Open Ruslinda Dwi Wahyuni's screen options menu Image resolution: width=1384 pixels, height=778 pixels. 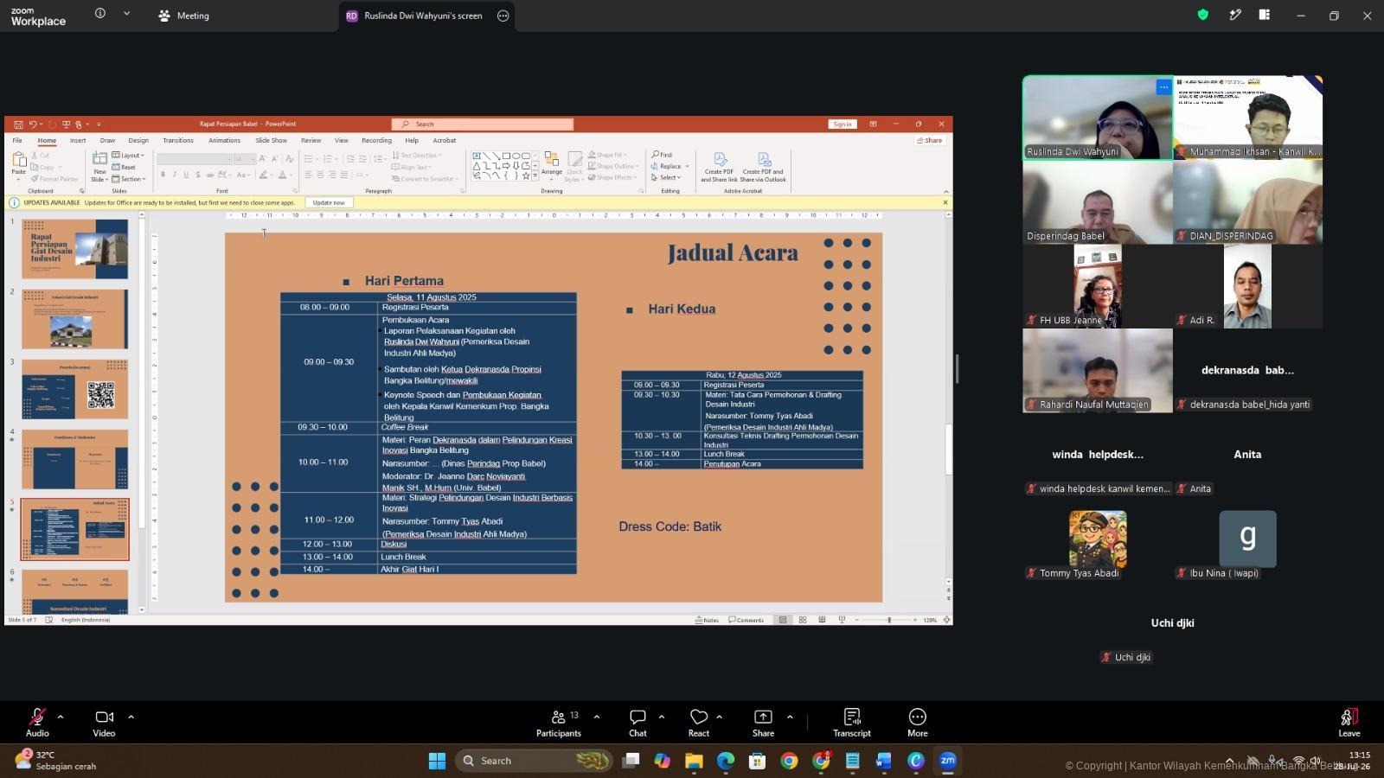503,16
